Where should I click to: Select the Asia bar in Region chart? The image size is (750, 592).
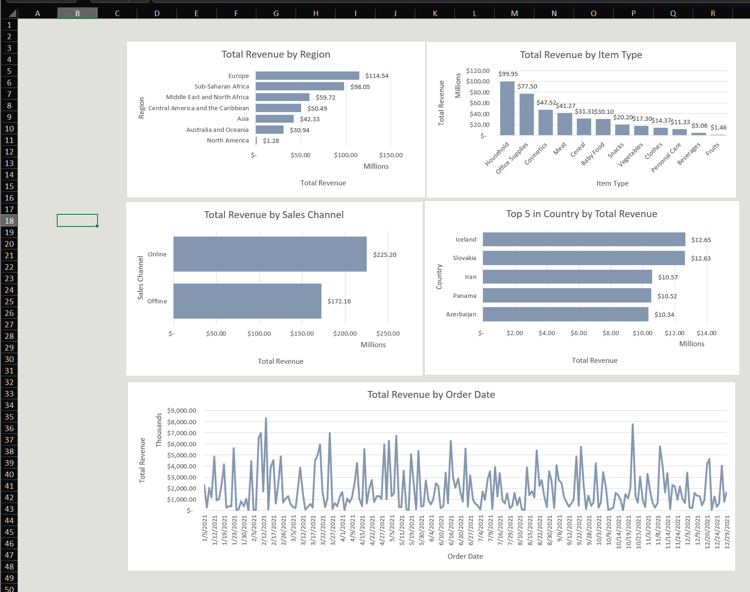point(275,118)
